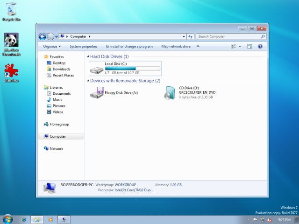This screenshot has width=299, height=224.
Task: Open the Windows Start menu orb
Action: 7,219
